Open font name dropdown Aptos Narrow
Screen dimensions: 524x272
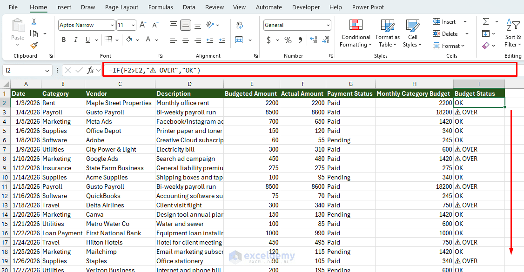click(x=112, y=25)
